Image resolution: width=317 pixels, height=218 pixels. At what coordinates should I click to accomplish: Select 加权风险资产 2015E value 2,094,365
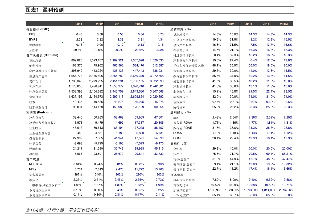click(x=286, y=190)
